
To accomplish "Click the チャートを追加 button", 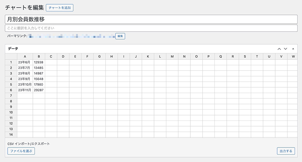I will pyautogui.click(x=60, y=8).
